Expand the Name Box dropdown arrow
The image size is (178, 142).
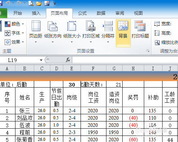tap(41, 60)
